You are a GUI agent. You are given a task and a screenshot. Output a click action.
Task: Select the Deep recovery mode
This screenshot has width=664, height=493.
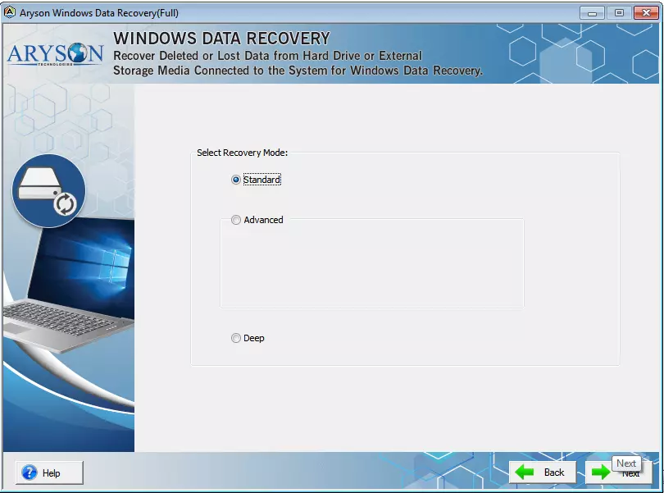click(235, 338)
